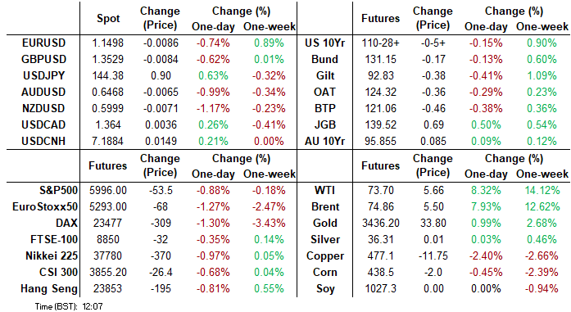Select the DAX futures value 23477
Image resolution: width=571 pixels, height=312 pixels.
(108, 224)
